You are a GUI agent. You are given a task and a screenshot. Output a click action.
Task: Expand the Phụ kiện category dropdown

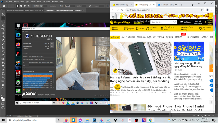click(152, 30)
